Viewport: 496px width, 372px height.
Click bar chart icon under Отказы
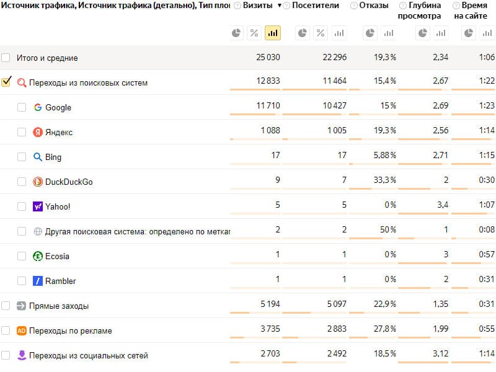(389, 33)
